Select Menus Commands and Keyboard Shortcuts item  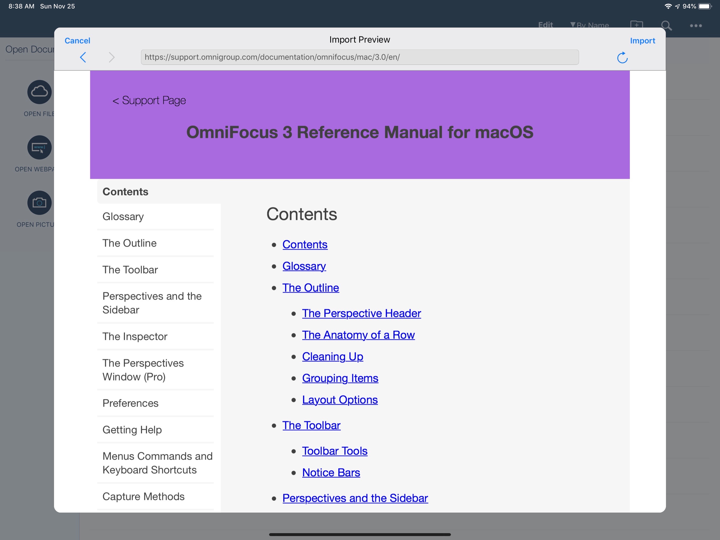158,462
